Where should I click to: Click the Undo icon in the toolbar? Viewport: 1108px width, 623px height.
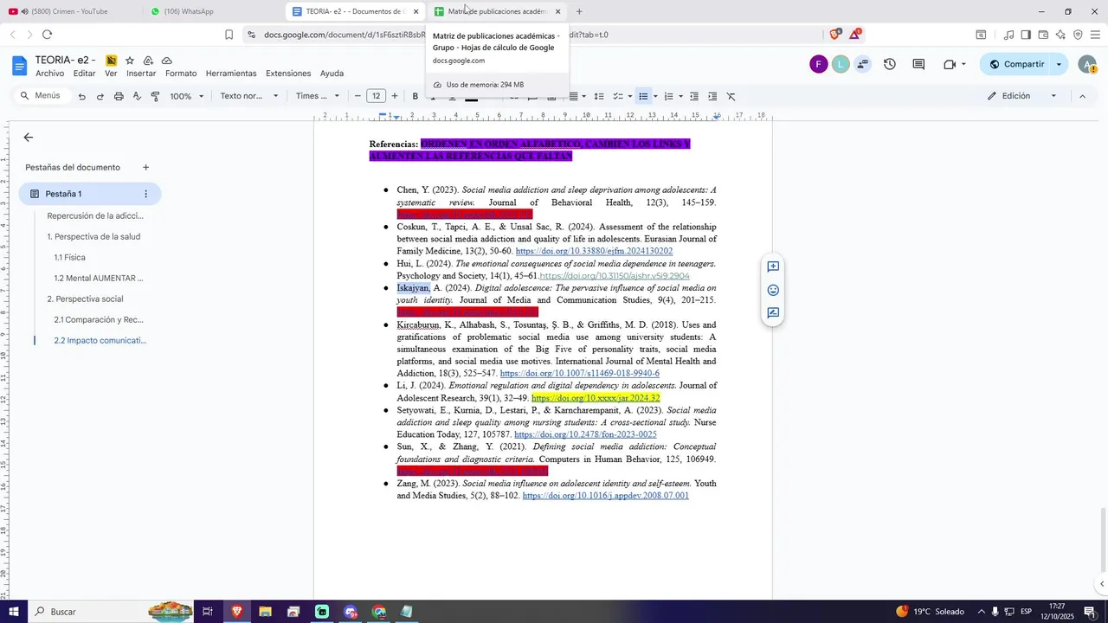pyautogui.click(x=81, y=96)
